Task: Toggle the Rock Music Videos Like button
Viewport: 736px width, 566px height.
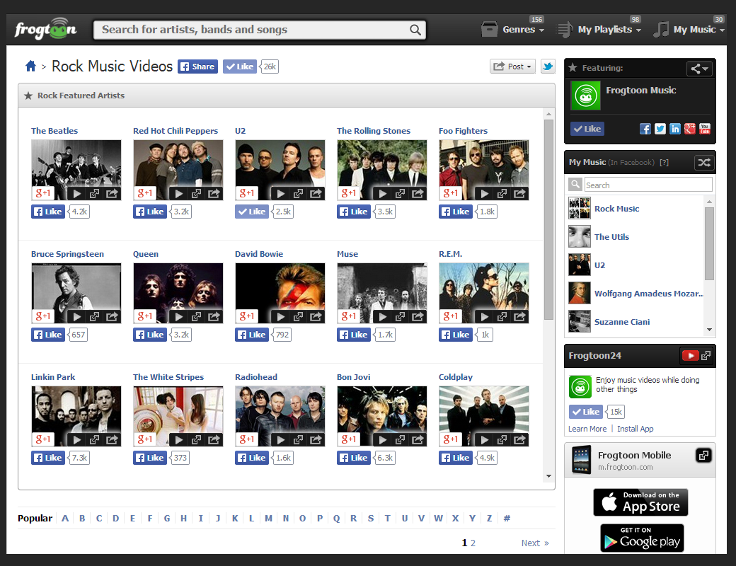Action: pyautogui.click(x=240, y=67)
